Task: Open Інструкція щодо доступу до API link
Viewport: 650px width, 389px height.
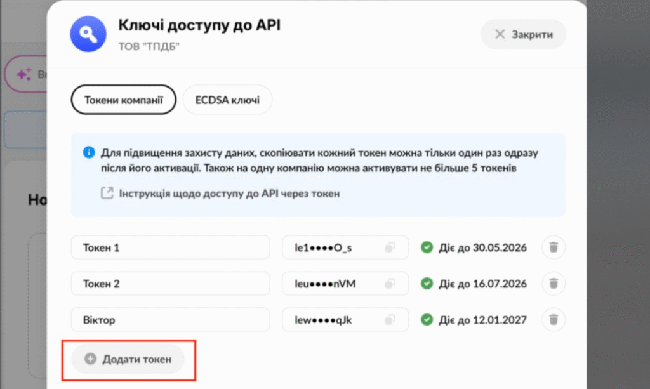Action: coord(229,194)
